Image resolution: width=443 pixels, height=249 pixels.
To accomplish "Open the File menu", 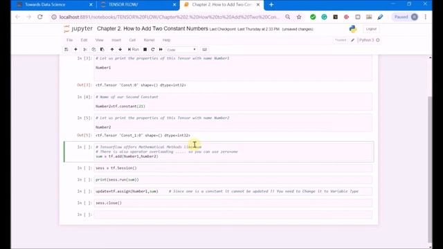I will (69, 40).
